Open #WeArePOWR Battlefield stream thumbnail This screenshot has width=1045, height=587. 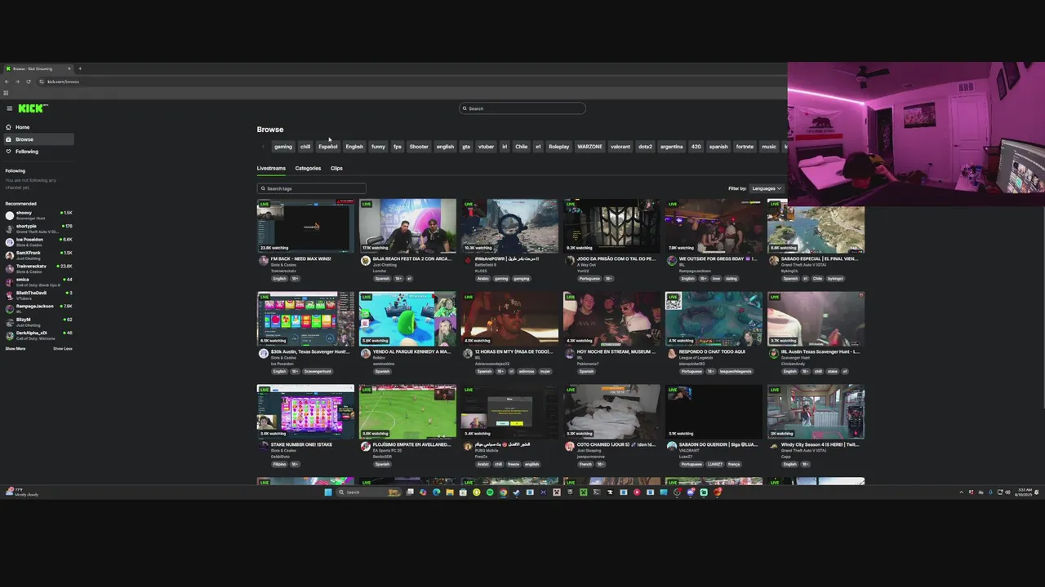click(x=509, y=226)
